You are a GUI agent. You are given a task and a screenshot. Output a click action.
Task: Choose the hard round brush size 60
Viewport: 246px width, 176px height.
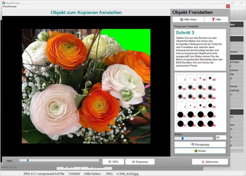point(211,115)
